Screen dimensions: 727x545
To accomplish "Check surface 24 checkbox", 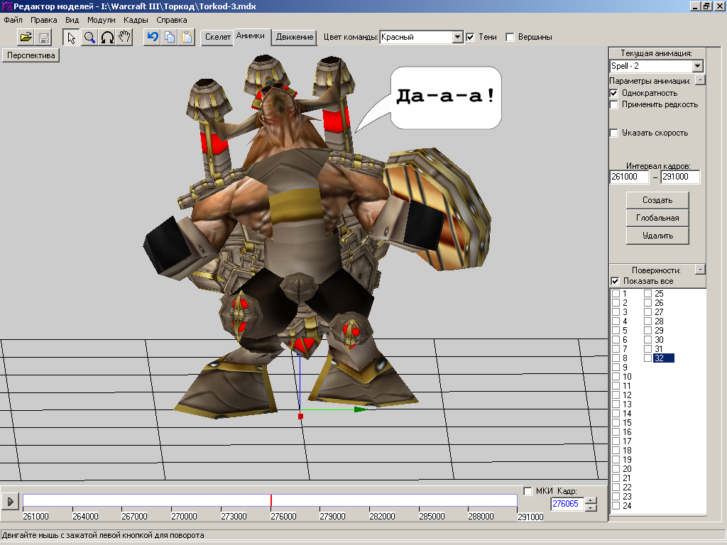I will click(616, 505).
